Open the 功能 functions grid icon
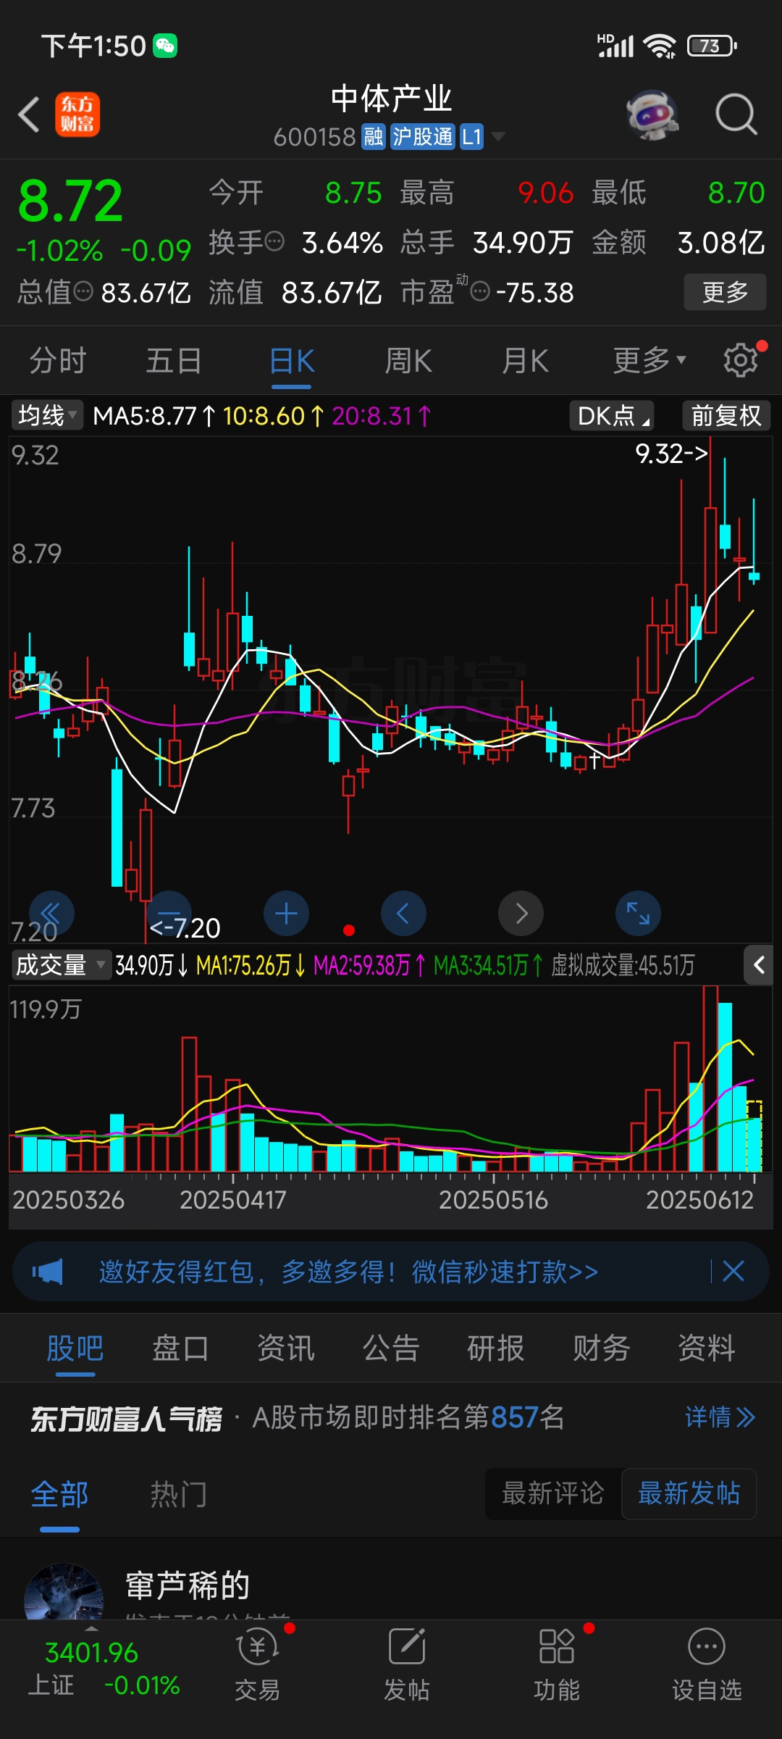 point(557,1664)
